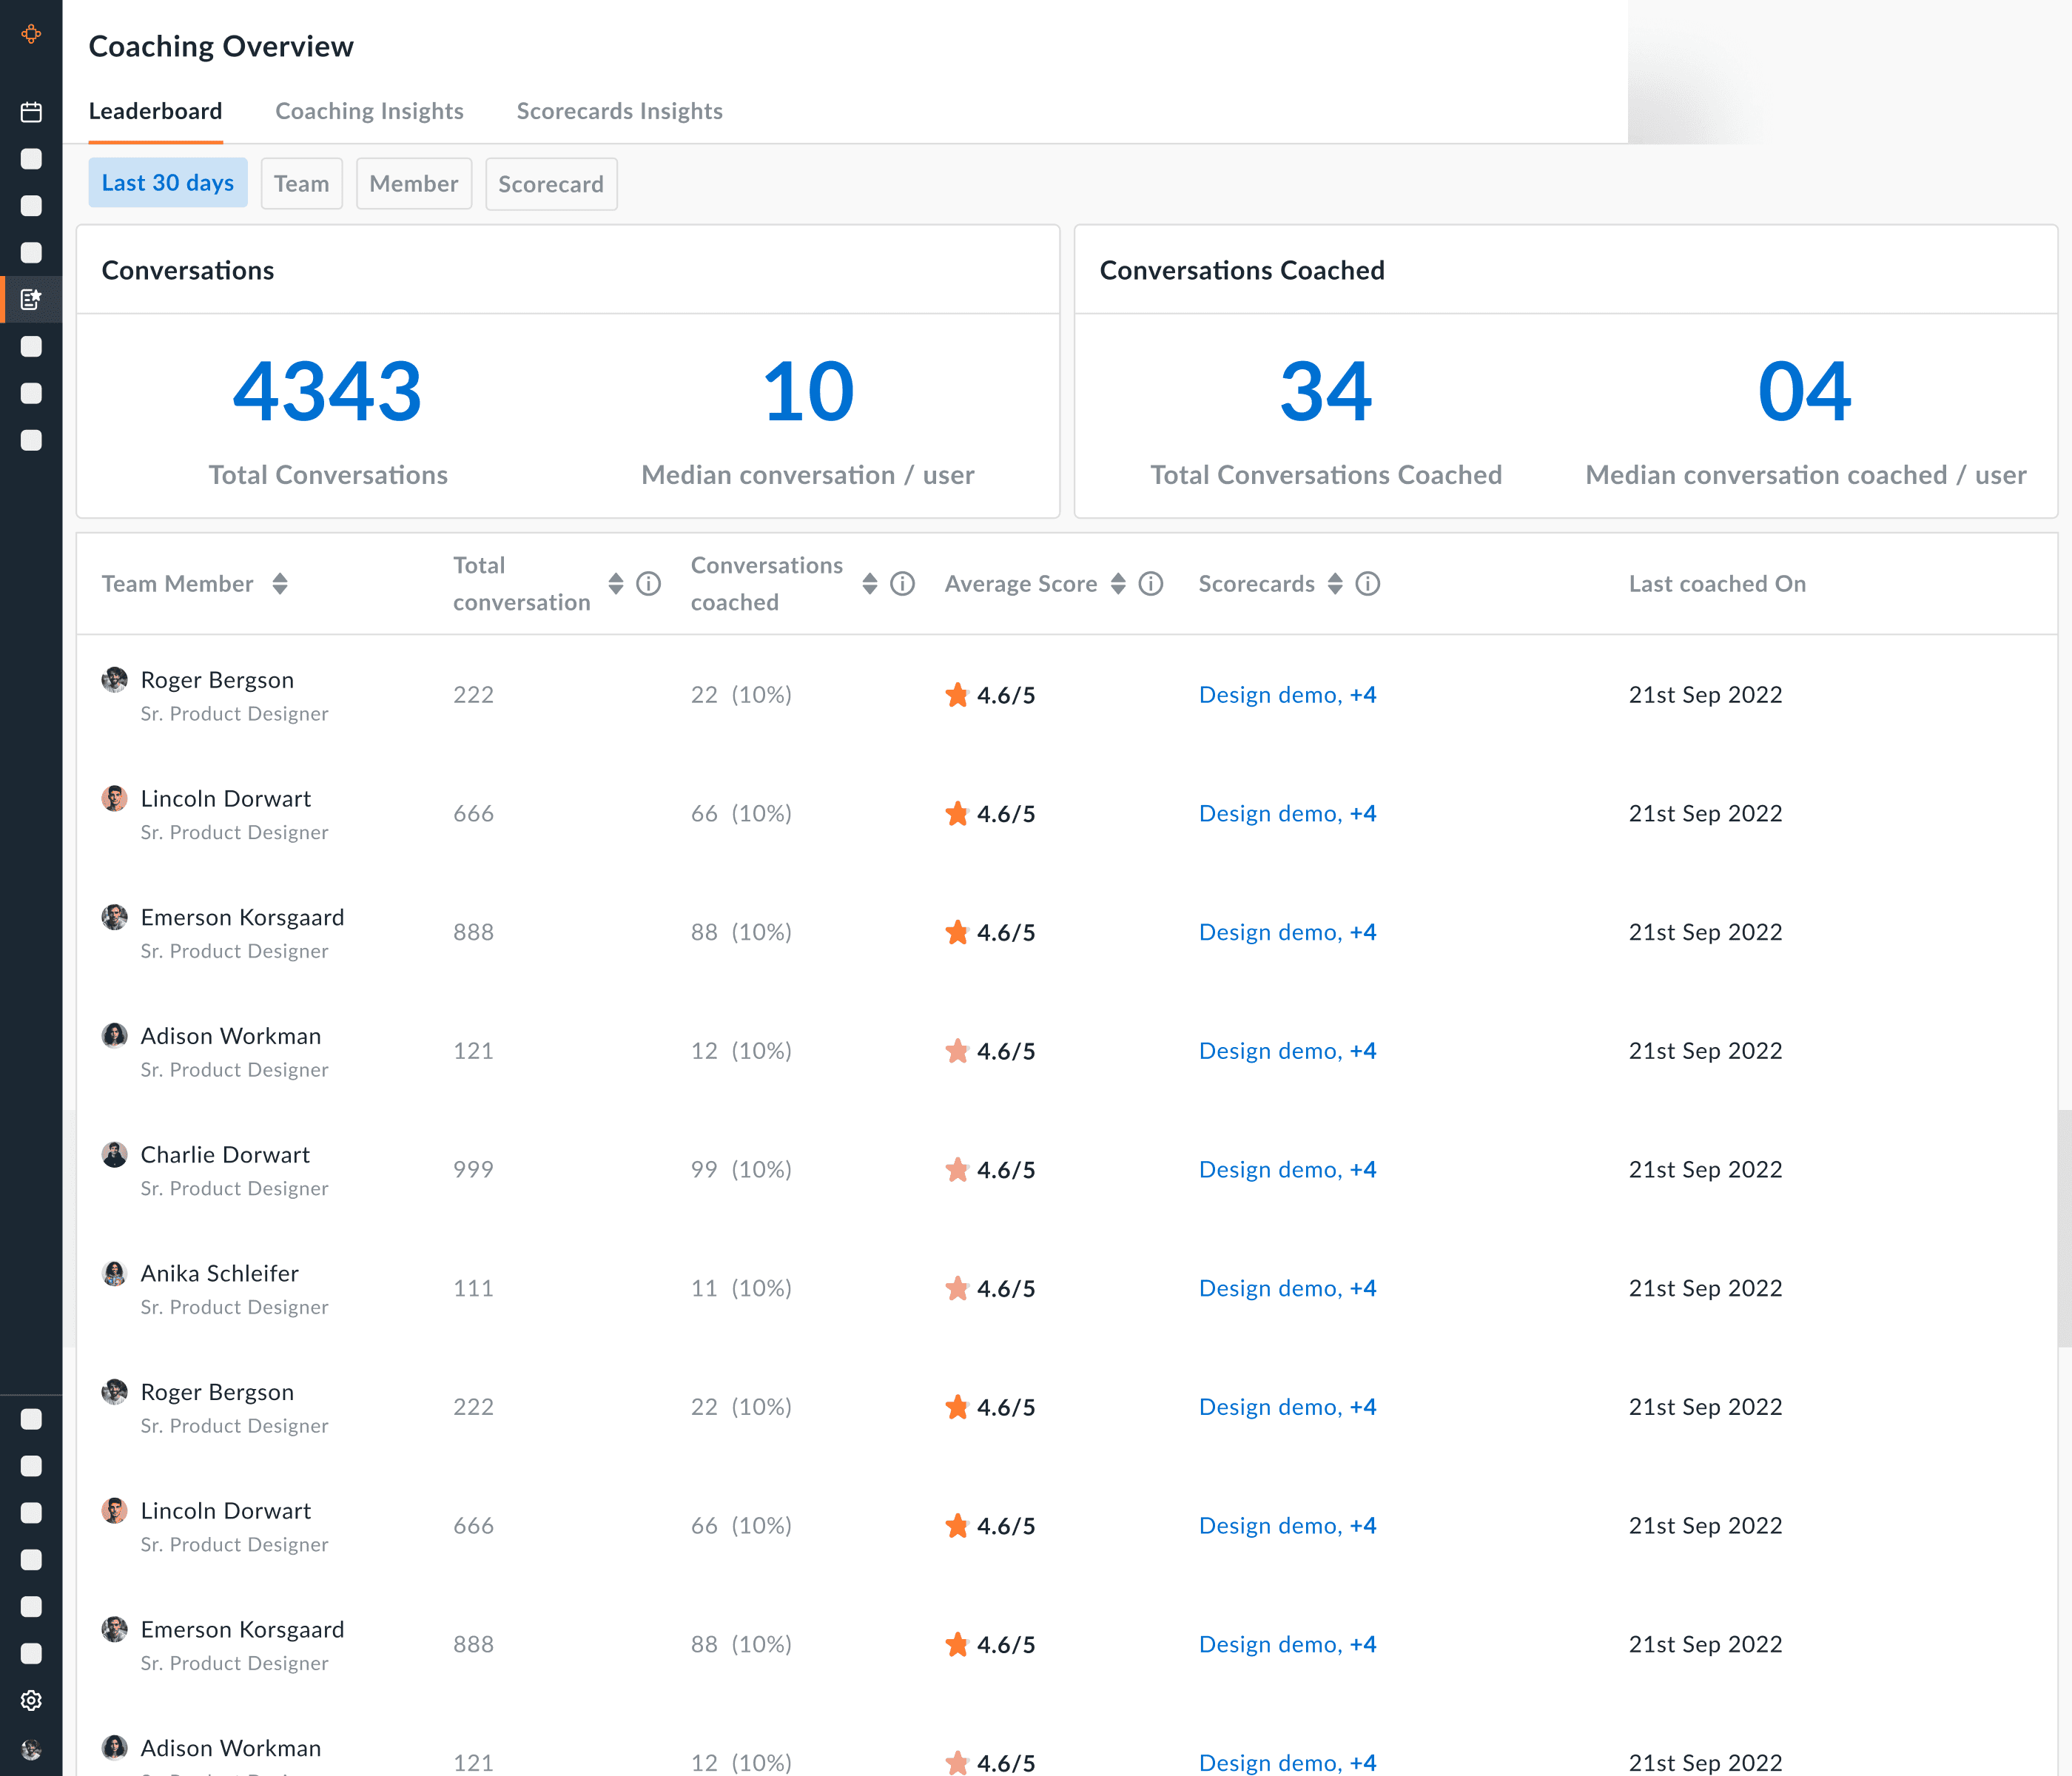Show info for Total conversation column

[648, 584]
